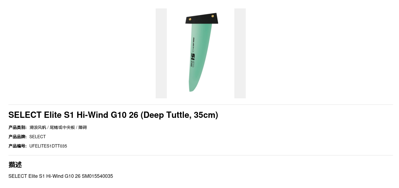Open the 尾鳍或中央板 category link
Screen dimensions: 399x188
(62, 127)
